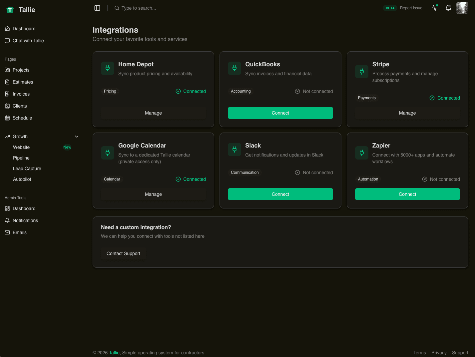Open the notifications bell in header

(x=448, y=8)
